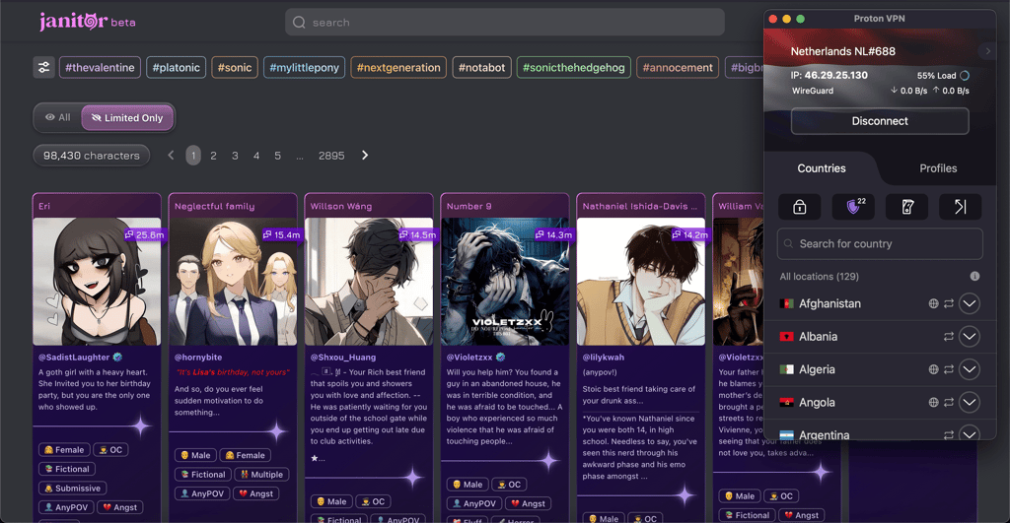Image resolution: width=1010 pixels, height=523 pixels.
Task: Switch to Countries tab in Proton VPN
Action: [822, 168]
